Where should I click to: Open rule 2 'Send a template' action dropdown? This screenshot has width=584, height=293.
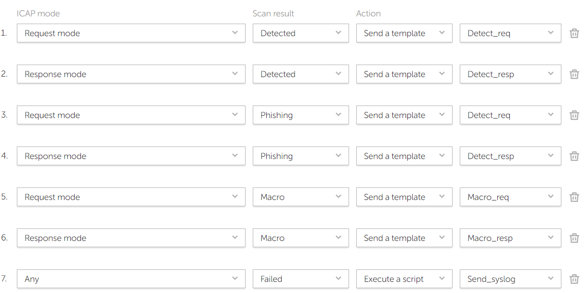coord(404,74)
